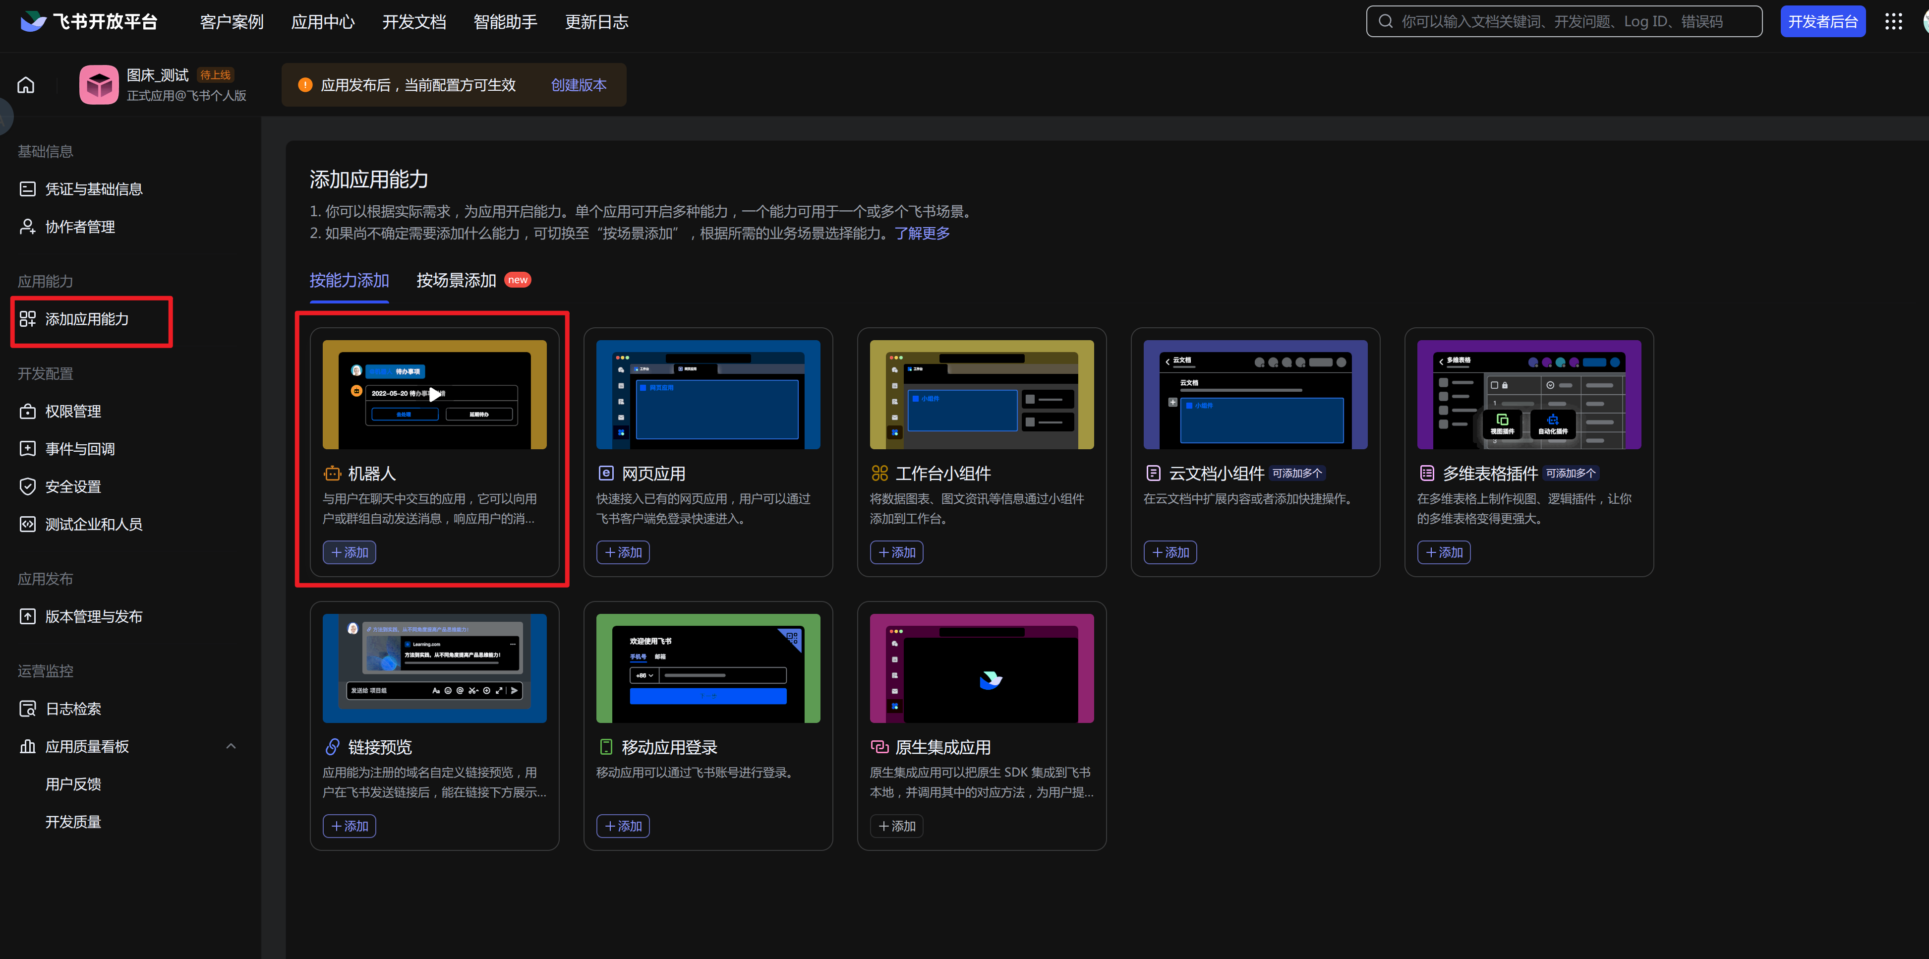Click the 待上线 status badge
Screen dimensions: 1929x959
[x=216, y=75]
